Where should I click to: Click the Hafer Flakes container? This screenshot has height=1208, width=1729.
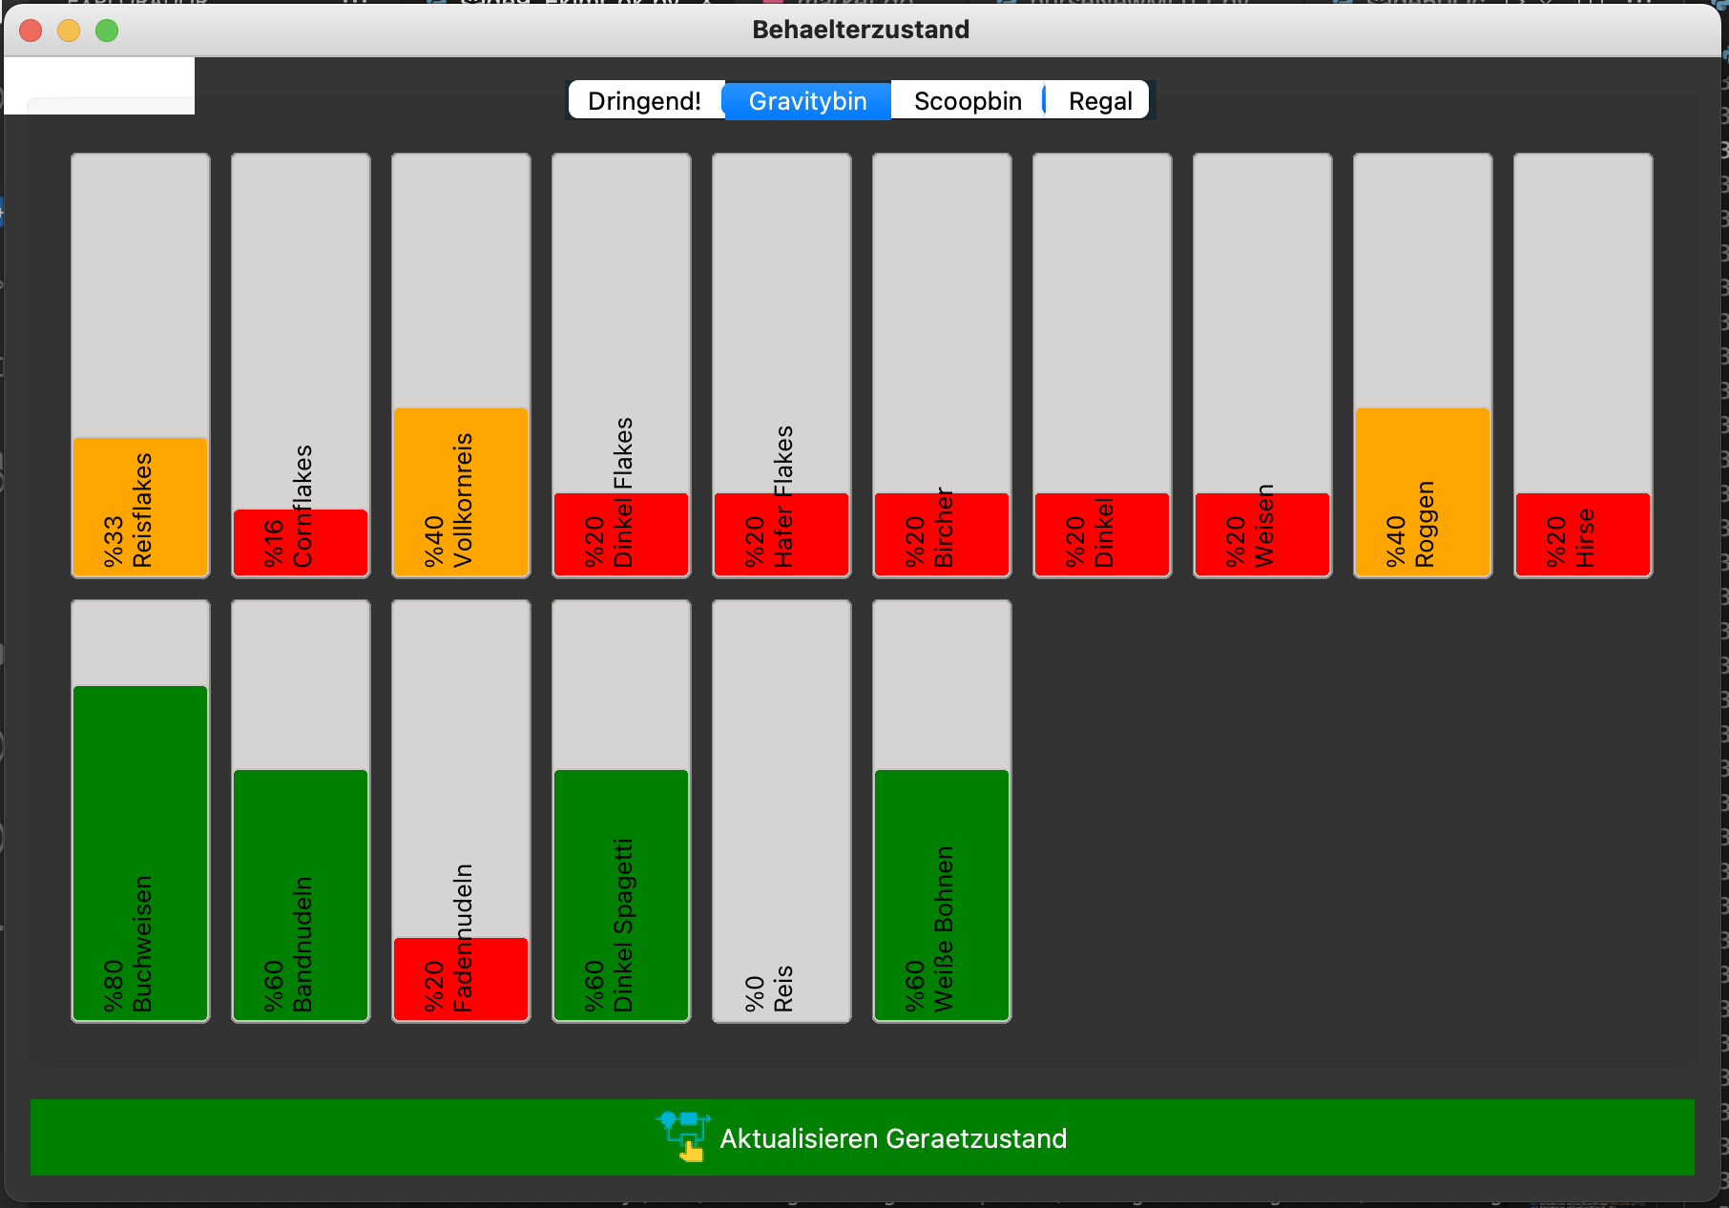(x=781, y=533)
